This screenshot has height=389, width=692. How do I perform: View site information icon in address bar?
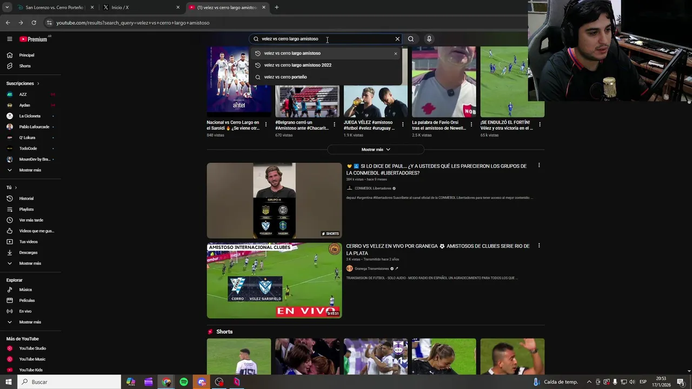(49, 23)
